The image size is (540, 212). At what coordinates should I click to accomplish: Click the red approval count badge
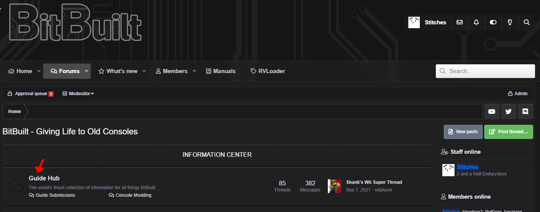coord(51,94)
